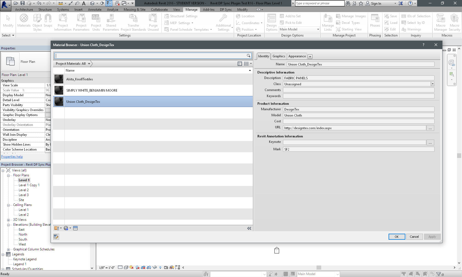Screen dimensions: 462x277
Task: Expand Graphical Column Schedules node
Action: [8, 249]
